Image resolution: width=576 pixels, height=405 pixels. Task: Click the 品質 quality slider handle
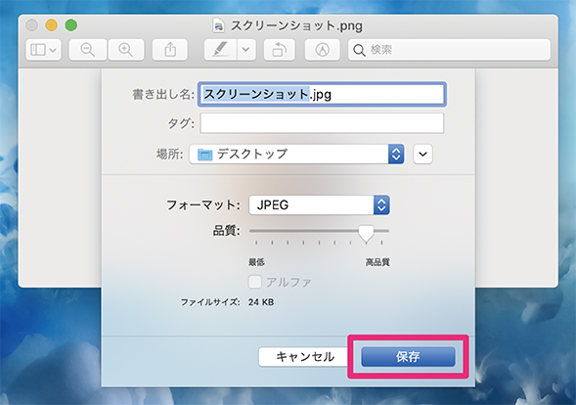click(366, 234)
